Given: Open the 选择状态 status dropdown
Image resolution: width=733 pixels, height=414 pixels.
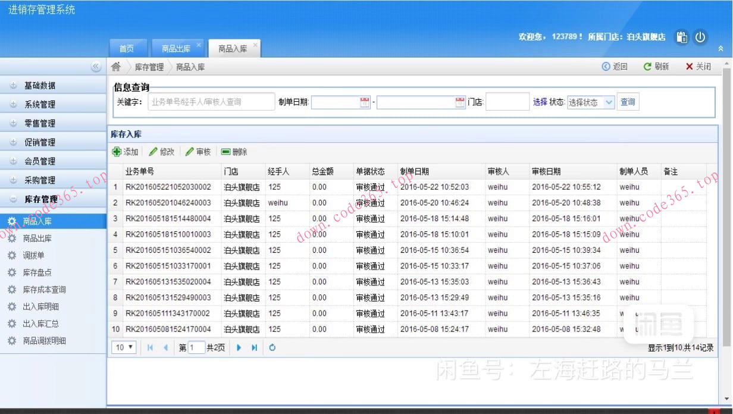Looking at the screenshot, I should [590, 102].
